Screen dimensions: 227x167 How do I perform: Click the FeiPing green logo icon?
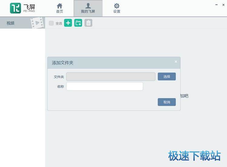pos(15,8)
